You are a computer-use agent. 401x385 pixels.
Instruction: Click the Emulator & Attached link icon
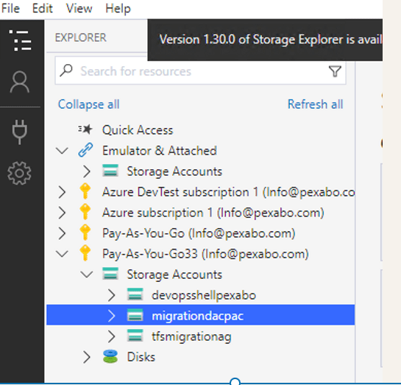[85, 150]
